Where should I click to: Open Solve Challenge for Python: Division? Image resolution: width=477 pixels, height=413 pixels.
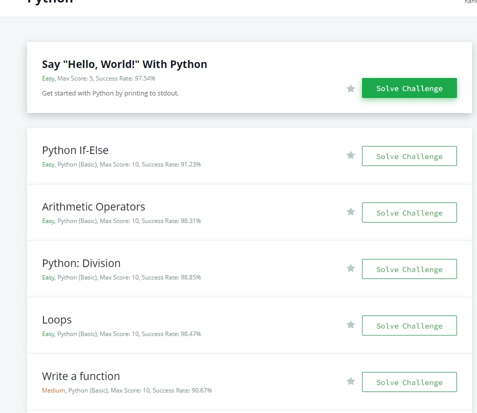coord(409,269)
